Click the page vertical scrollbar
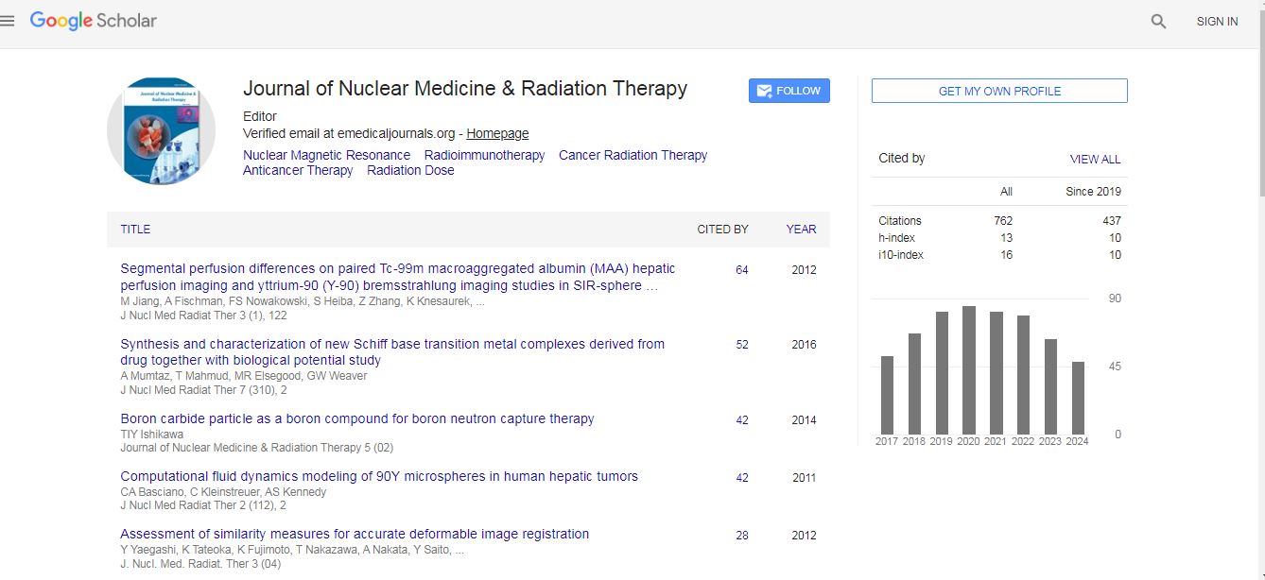 point(1258,283)
